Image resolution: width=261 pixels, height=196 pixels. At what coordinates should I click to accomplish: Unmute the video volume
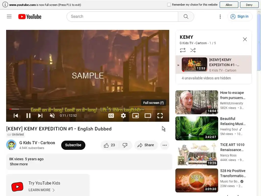click(x=52, y=116)
